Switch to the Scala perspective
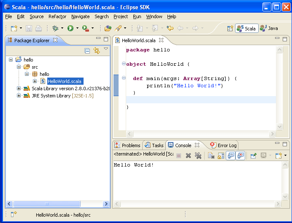 click(246, 29)
